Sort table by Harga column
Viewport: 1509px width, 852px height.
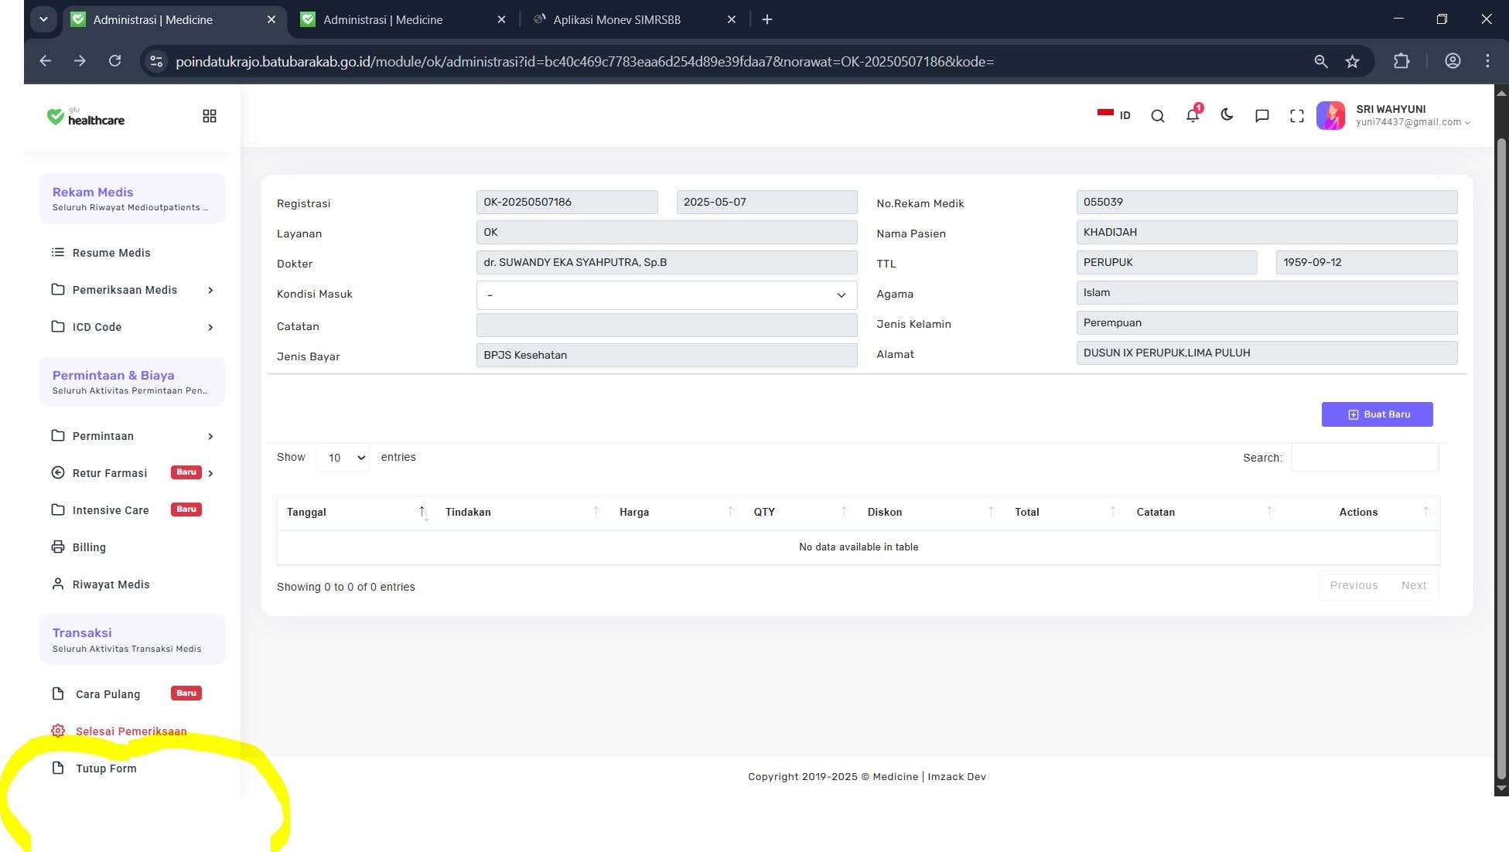point(676,513)
